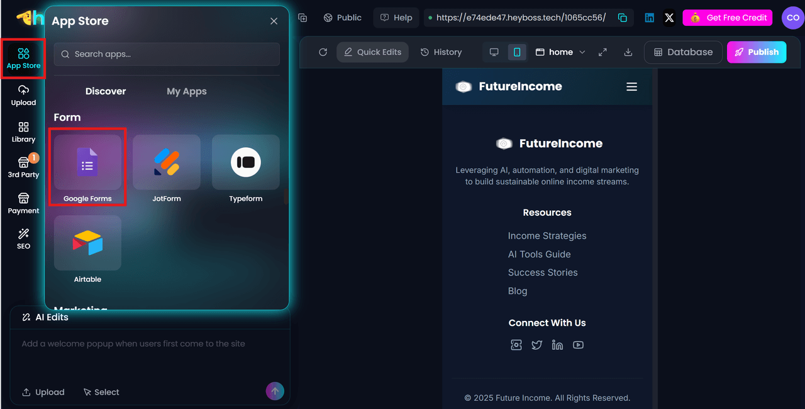Copy the site URL with copy icon
The image size is (805, 409).
coord(623,18)
